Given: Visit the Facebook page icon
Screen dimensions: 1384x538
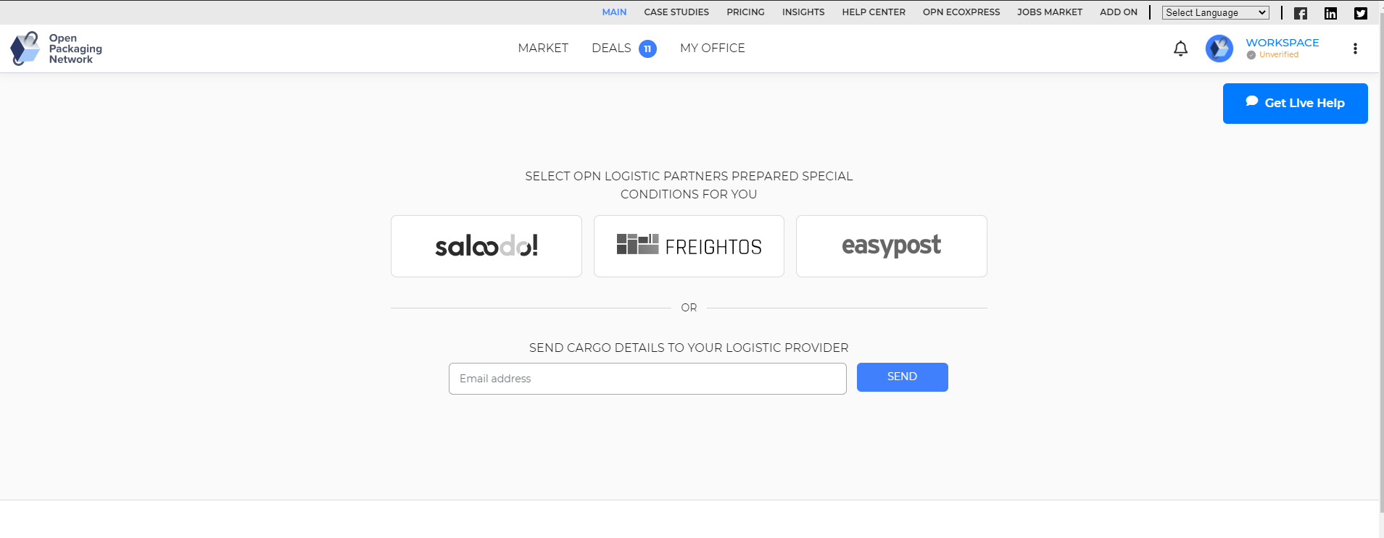Looking at the screenshot, I should tap(1301, 13).
